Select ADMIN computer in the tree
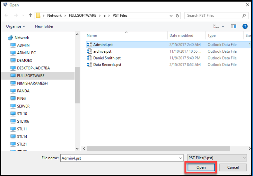Viewport: 253px width, 176px height. pyautogui.click(x=23, y=45)
